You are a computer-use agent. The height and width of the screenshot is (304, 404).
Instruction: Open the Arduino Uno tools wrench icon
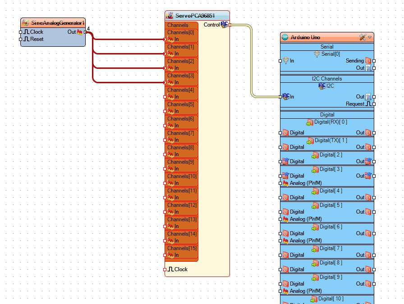(x=363, y=37)
